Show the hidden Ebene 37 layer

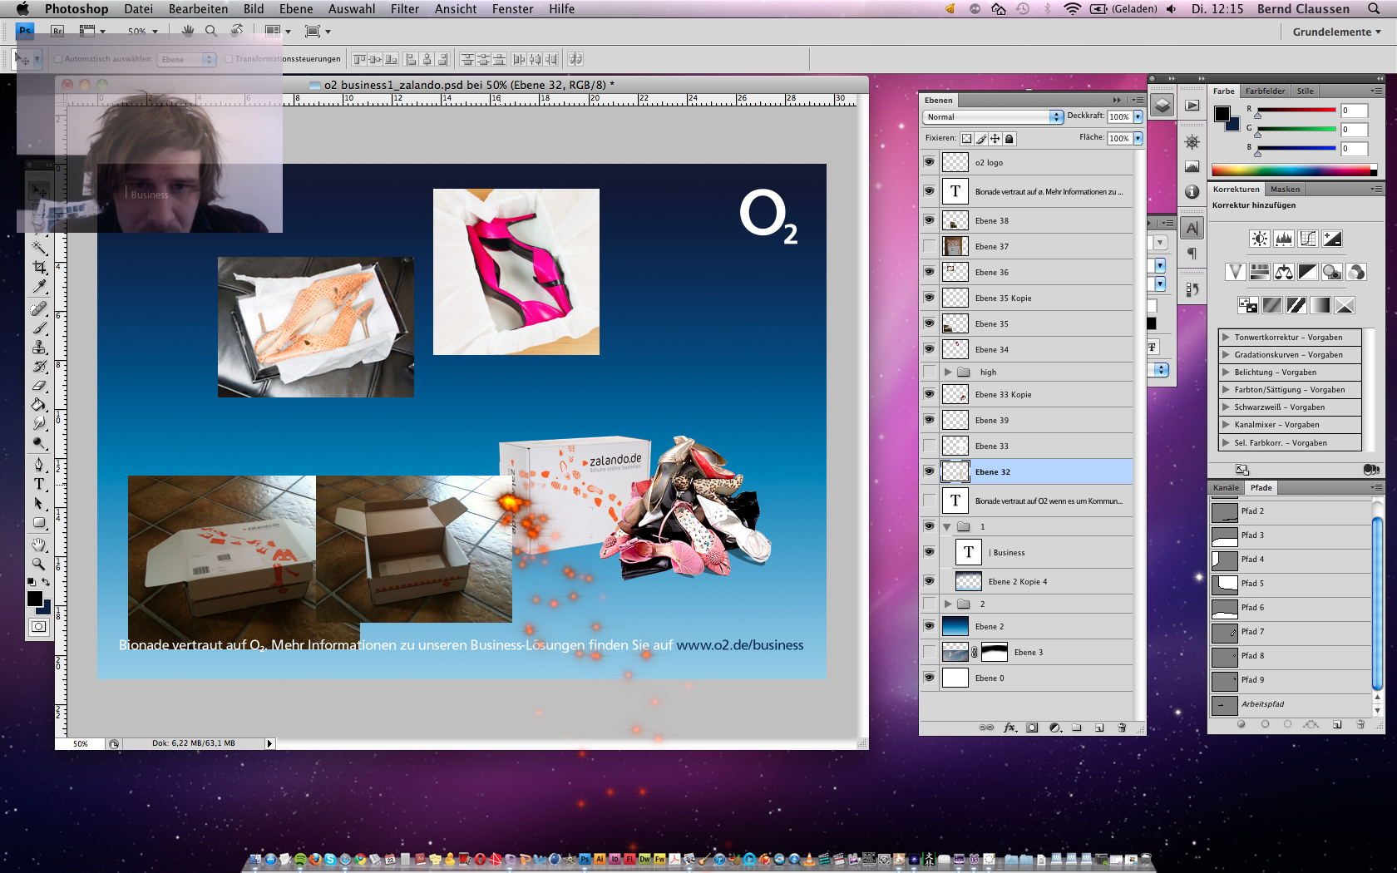[929, 247]
